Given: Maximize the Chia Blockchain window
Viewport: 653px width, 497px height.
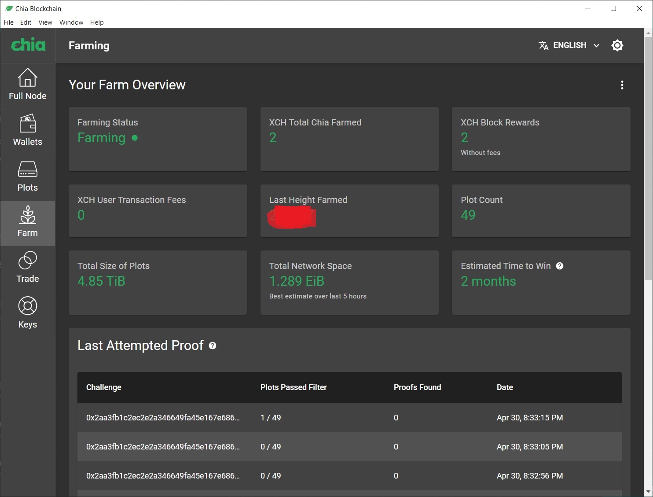Looking at the screenshot, I should click(613, 8).
